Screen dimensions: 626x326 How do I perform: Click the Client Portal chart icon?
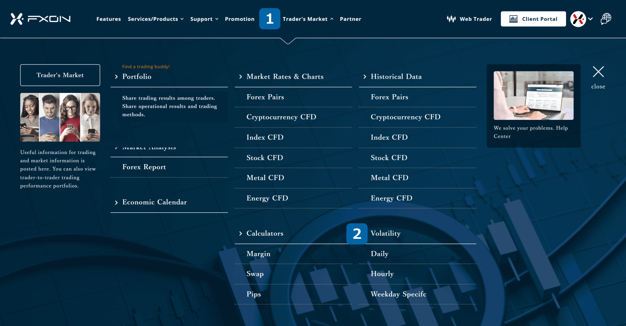pyautogui.click(x=514, y=19)
